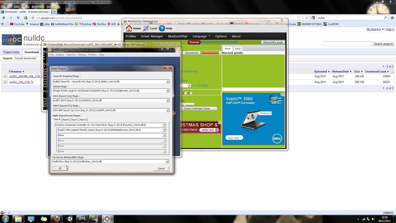The width and height of the screenshot is (396, 223).
Task: Click Sign in link
Action: (x=390, y=29)
